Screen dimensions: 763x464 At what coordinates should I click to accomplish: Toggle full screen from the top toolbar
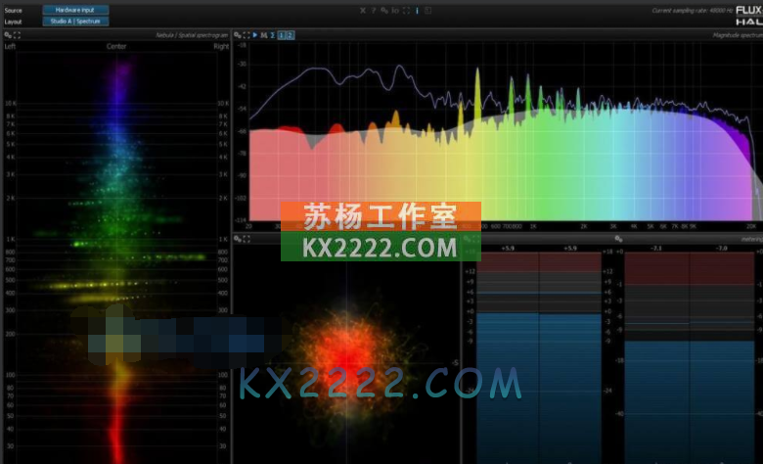406,10
